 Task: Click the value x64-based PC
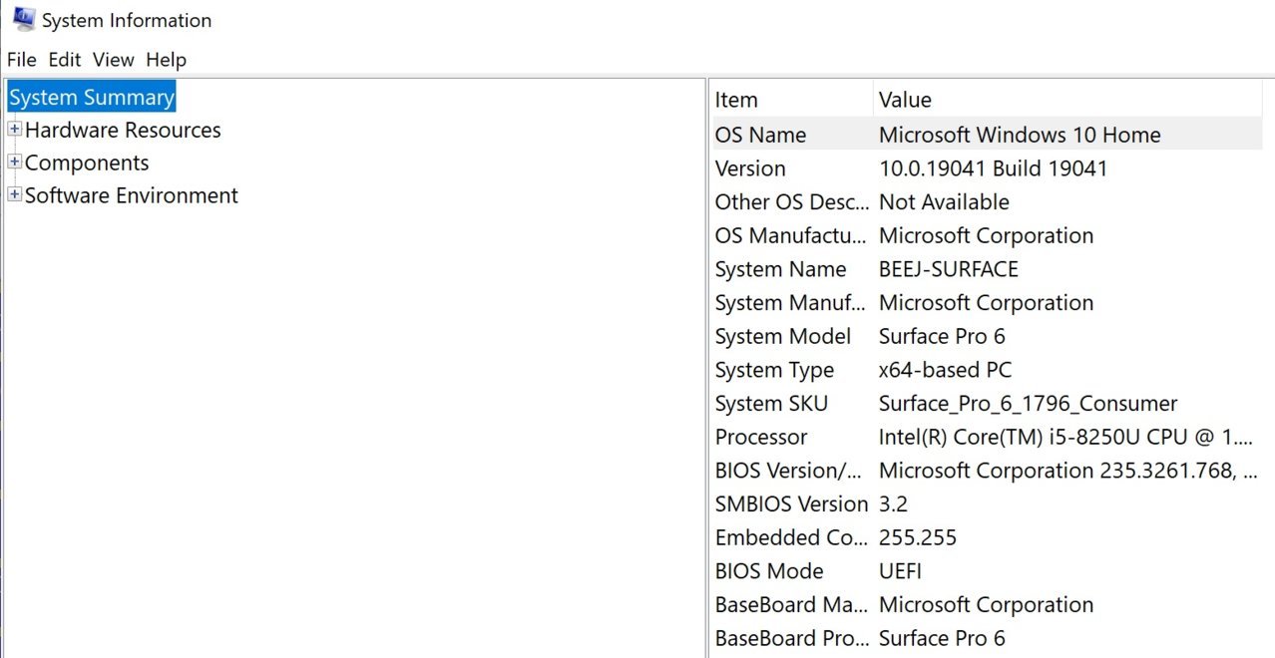[945, 371]
